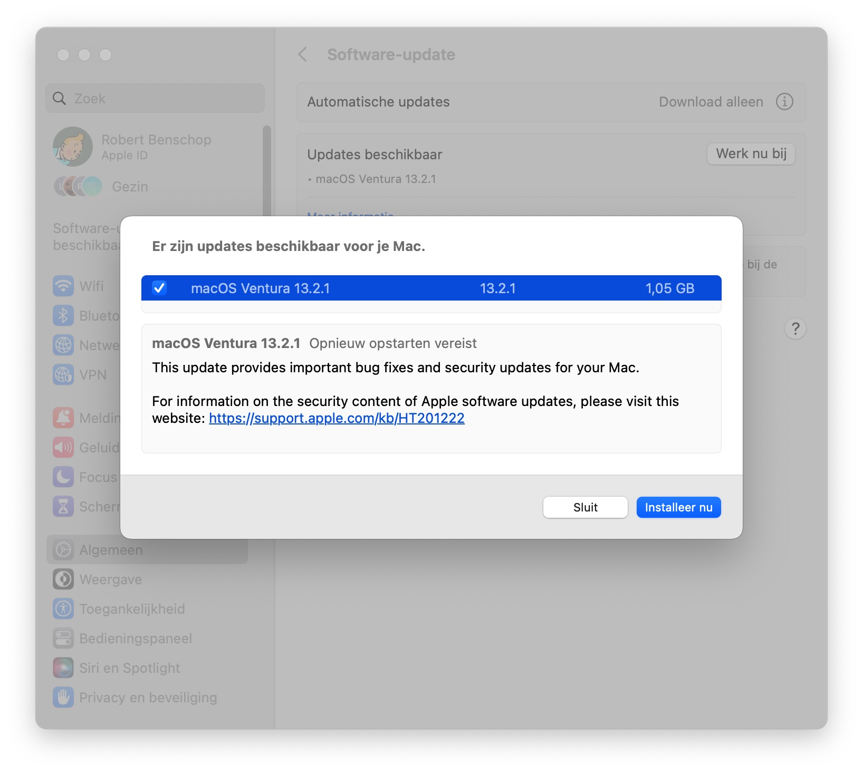Click the Download alleen text
863x773 pixels.
[711, 102]
